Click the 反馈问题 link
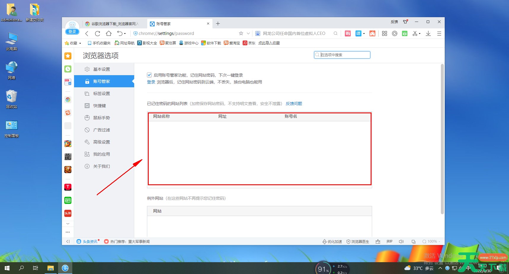The height and width of the screenshot is (274, 509). [x=294, y=104]
